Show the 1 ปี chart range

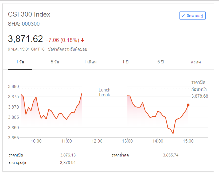(x=126, y=62)
